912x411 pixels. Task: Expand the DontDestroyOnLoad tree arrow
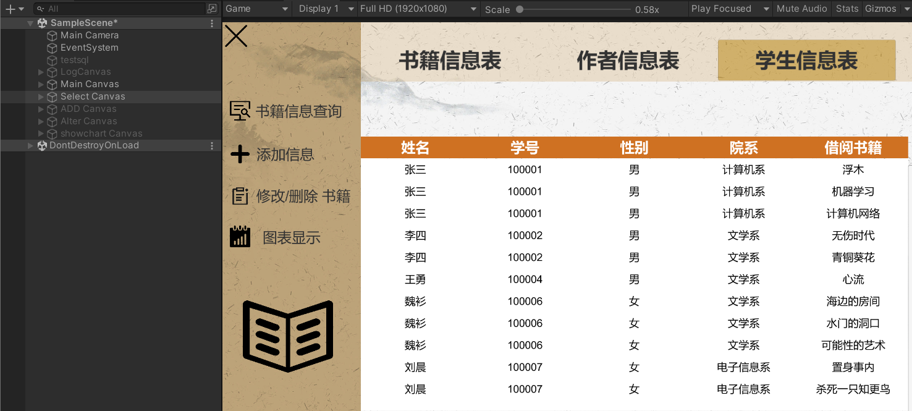click(30, 146)
